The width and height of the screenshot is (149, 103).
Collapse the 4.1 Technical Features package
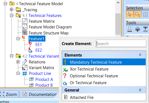(11, 16)
